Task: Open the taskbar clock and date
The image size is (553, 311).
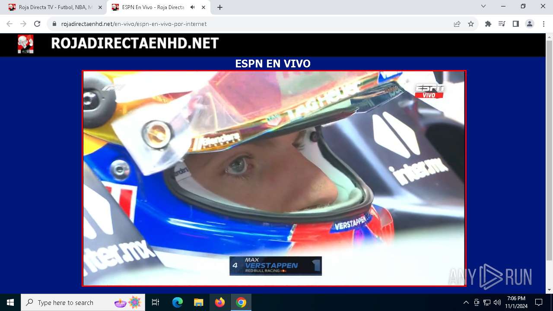Action: [516, 302]
